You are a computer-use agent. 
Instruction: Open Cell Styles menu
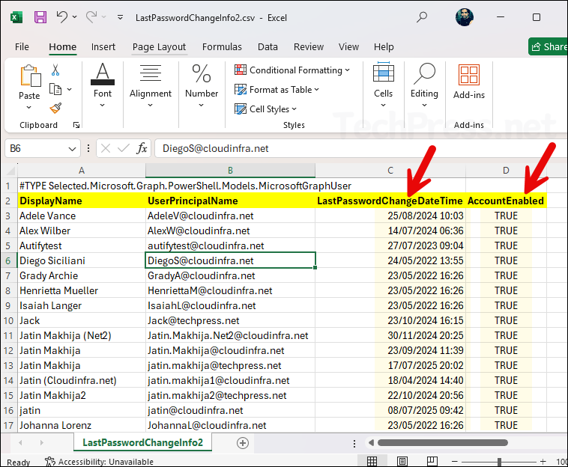click(x=265, y=109)
